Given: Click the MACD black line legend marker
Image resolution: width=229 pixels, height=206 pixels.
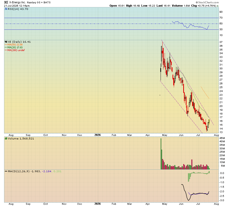Looking at the screenshot, I should point(6,171).
